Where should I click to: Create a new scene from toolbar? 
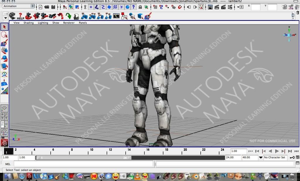pyautogui.click(x=40, y=7)
